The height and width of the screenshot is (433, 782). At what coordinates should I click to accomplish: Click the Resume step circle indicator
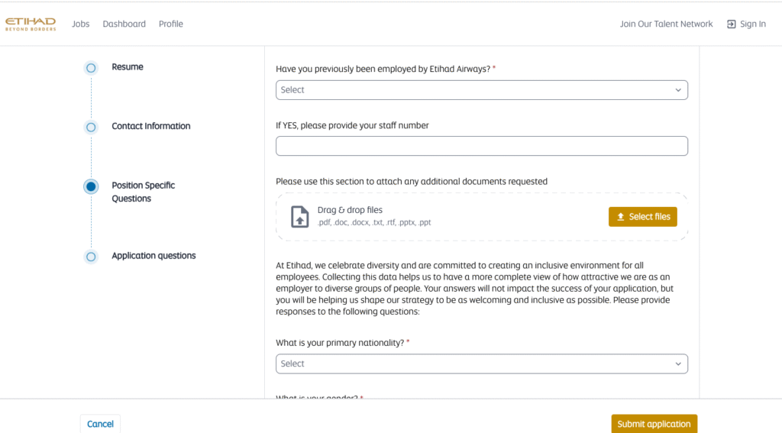coord(91,68)
